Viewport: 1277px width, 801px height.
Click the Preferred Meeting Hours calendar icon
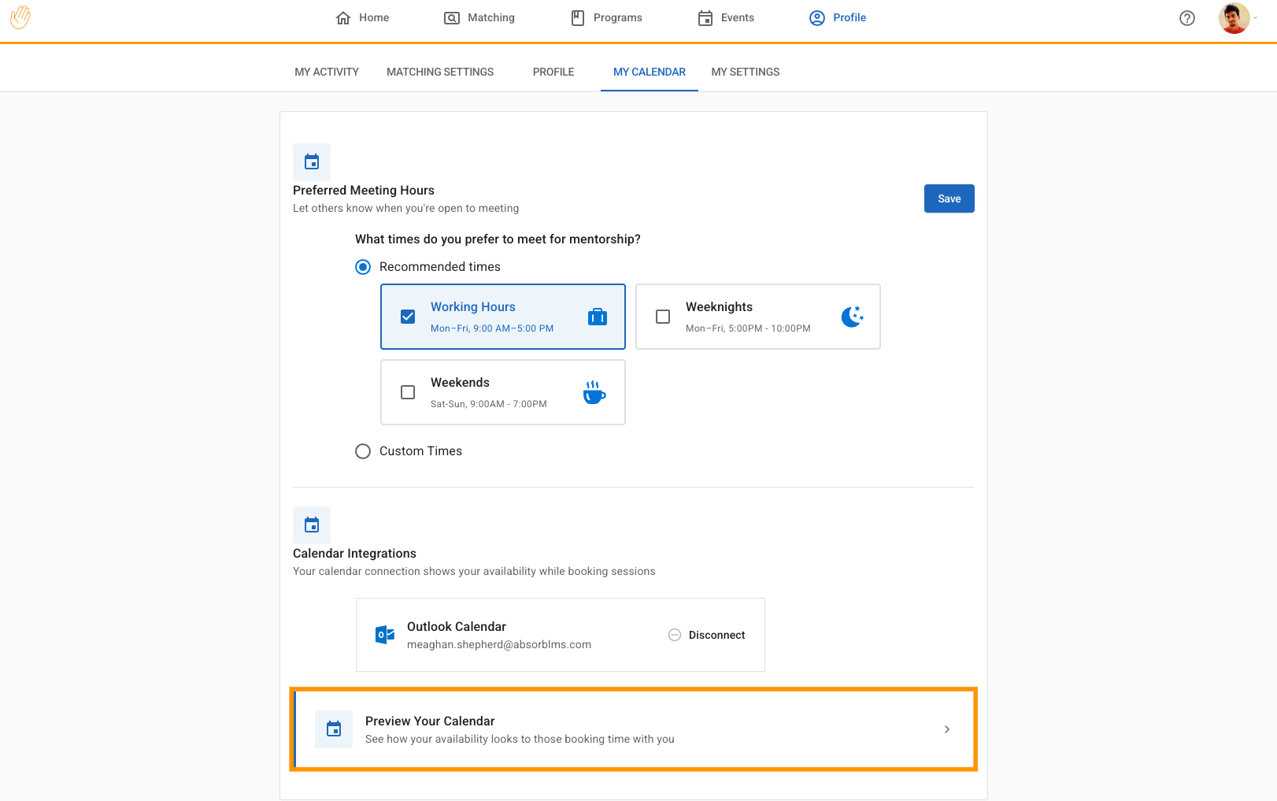[x=312, y=162]
